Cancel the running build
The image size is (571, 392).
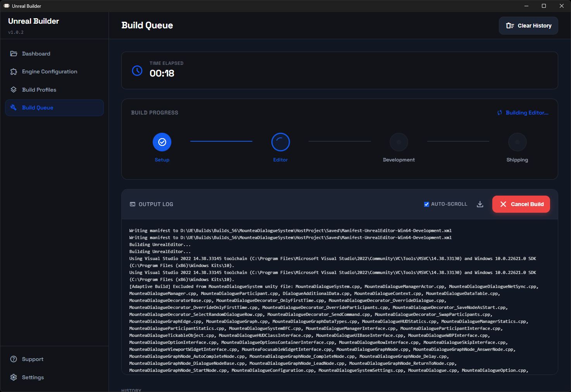[x=521, y=204]
